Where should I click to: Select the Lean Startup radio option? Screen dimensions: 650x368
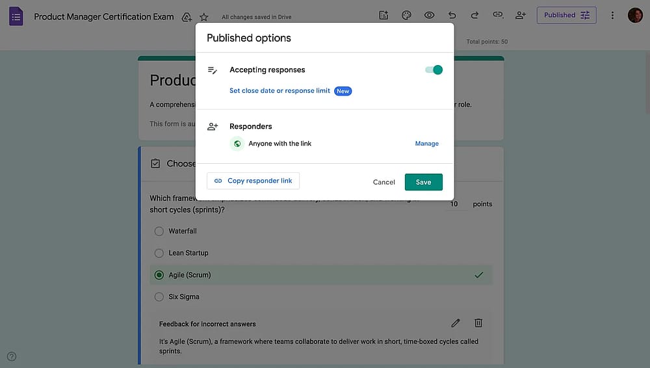[x=159, y=253]
